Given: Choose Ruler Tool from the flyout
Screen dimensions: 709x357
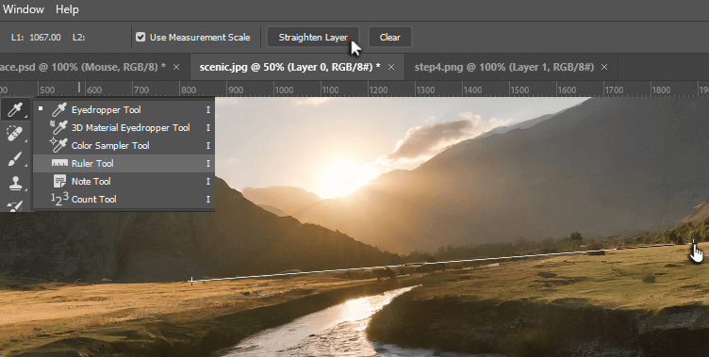Looking at the screenshot, I should [x=124, y=164].
